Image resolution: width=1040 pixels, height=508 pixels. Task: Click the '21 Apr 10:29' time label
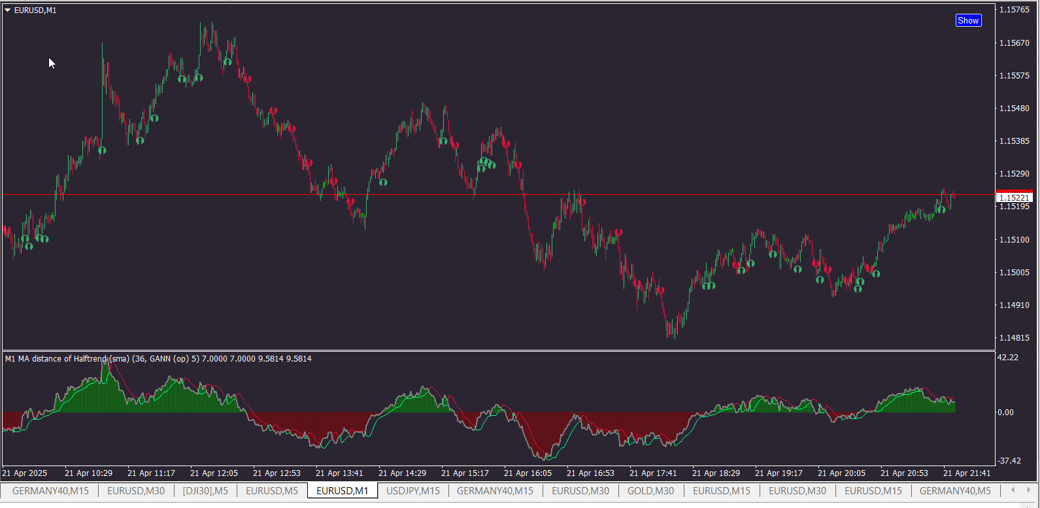pos(88,473)
